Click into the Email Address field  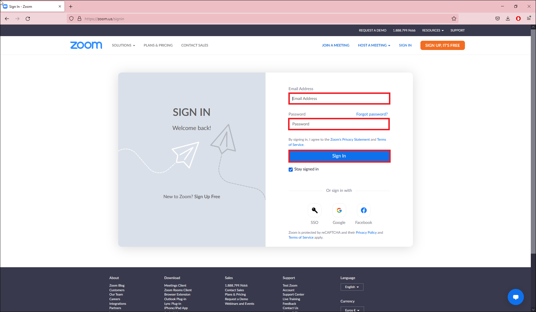point(339,99)
